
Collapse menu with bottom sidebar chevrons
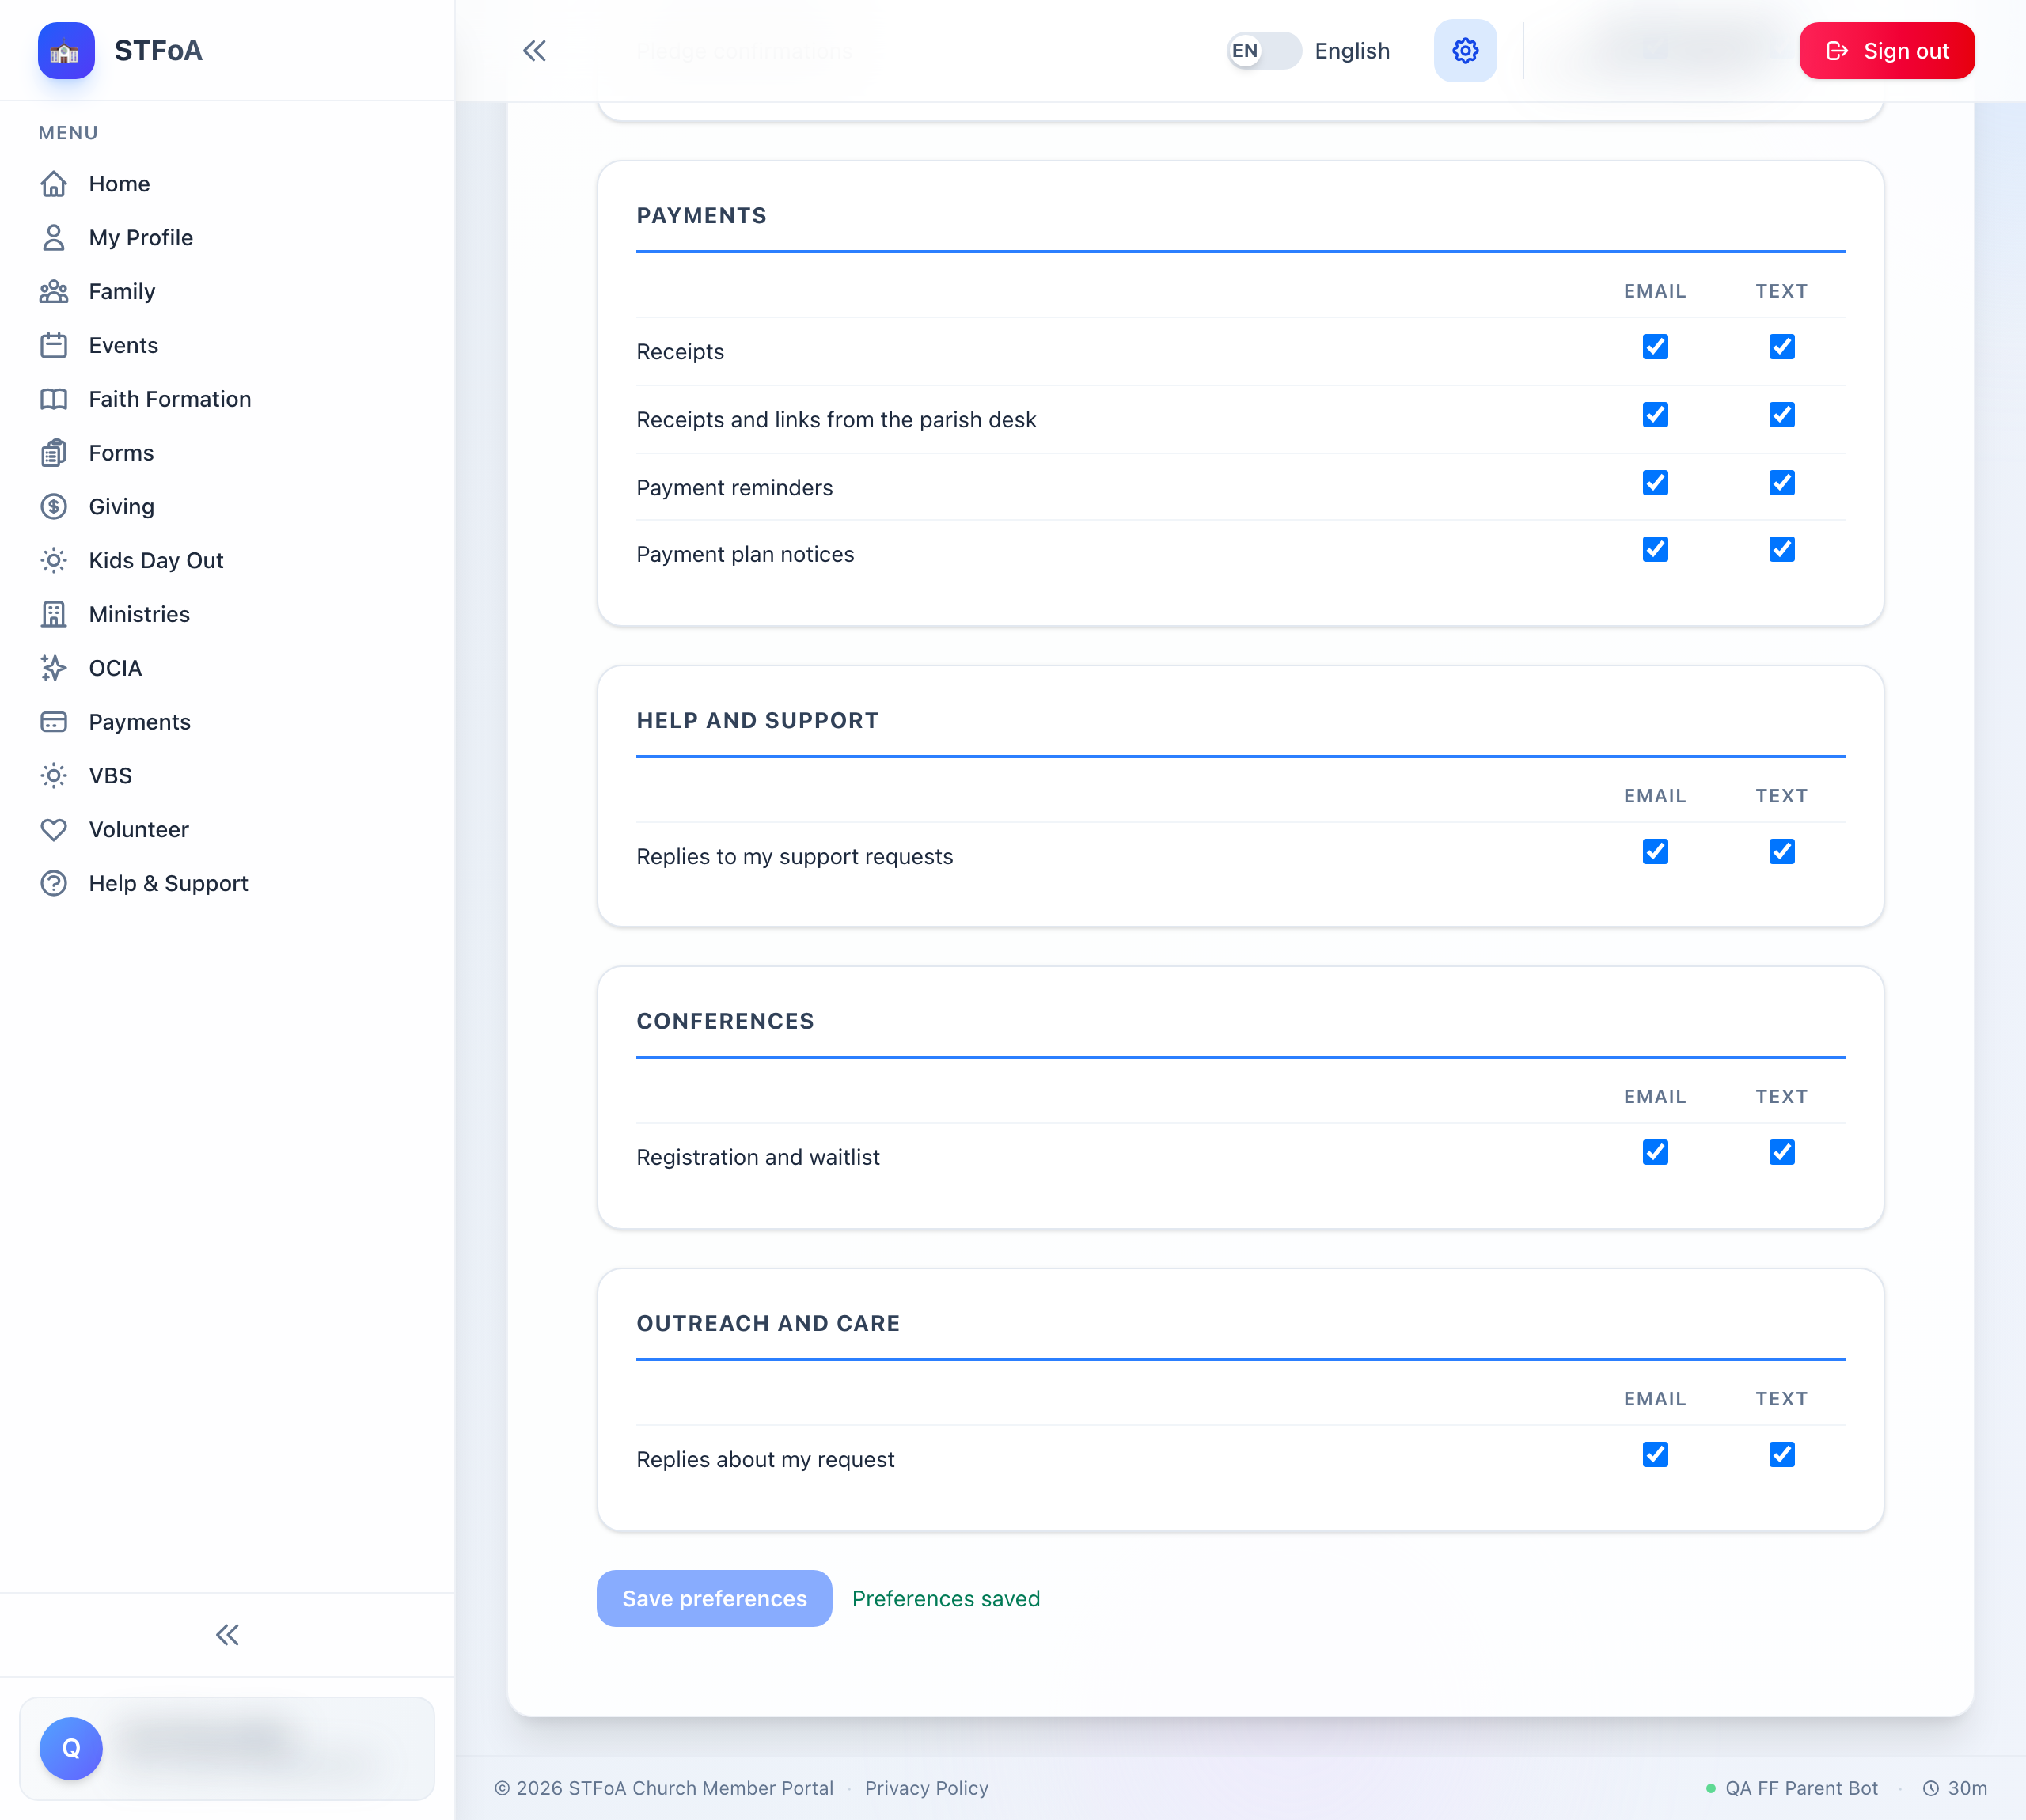coord(228,1635)
